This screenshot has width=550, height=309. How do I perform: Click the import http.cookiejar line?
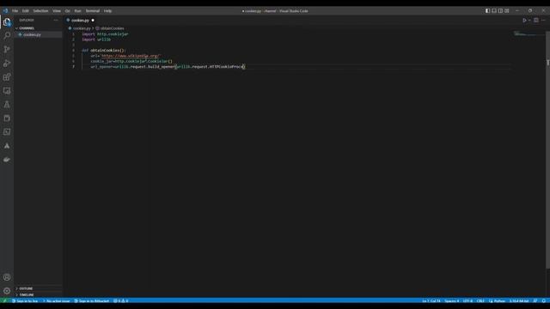pos(105,34)
